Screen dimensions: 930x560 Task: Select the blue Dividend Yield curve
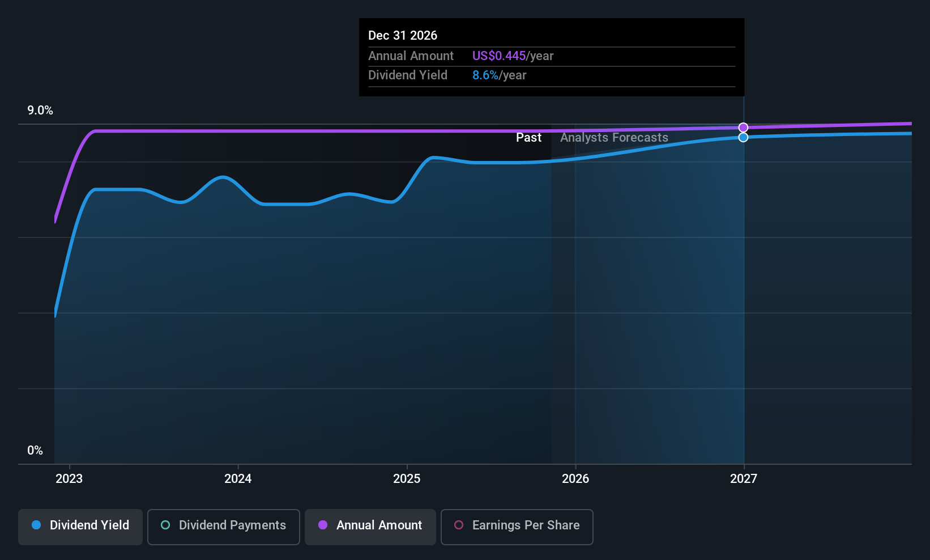coord(283,204)
